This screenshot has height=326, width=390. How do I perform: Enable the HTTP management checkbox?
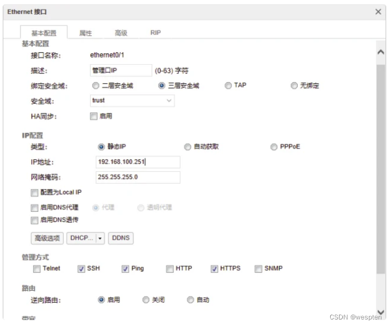pos(170,269)
